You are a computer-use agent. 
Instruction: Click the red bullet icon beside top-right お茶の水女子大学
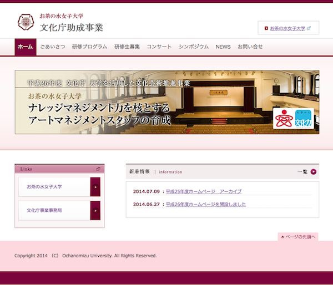coord(266,28)
